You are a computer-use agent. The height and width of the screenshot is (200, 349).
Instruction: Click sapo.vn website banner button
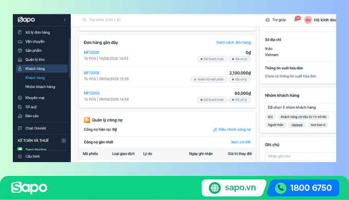point(234,188)
